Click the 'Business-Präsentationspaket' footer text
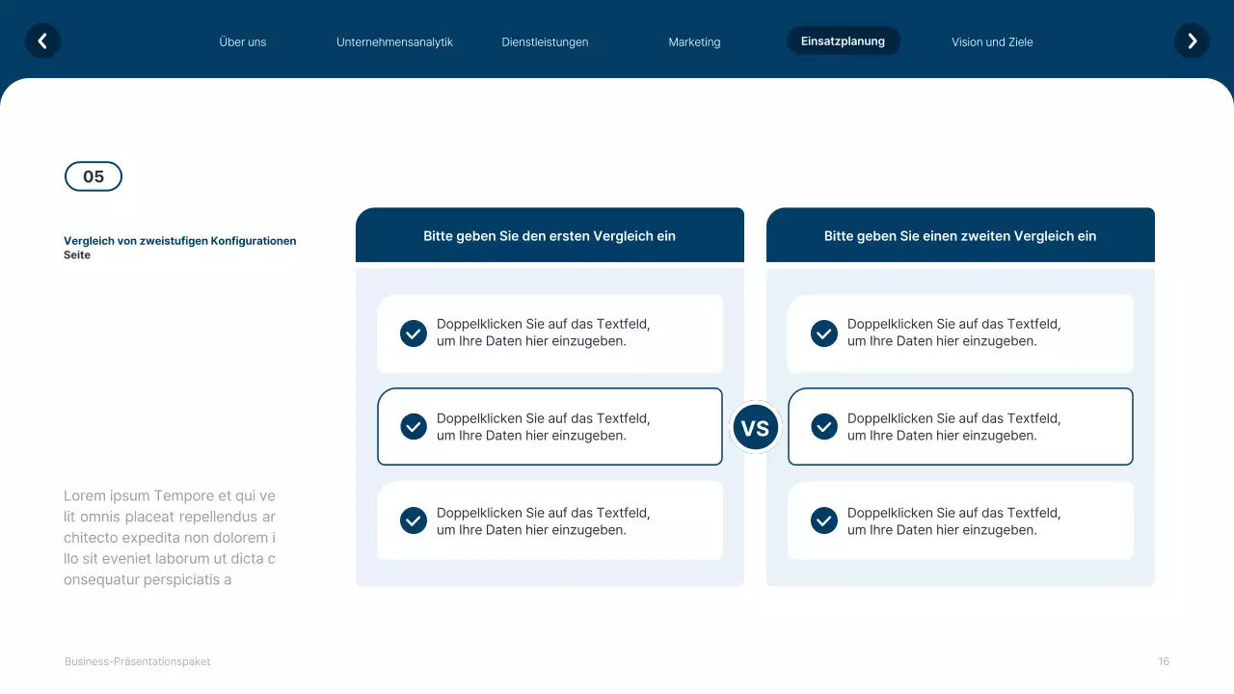1234x694 pixels. click(137, 661)
